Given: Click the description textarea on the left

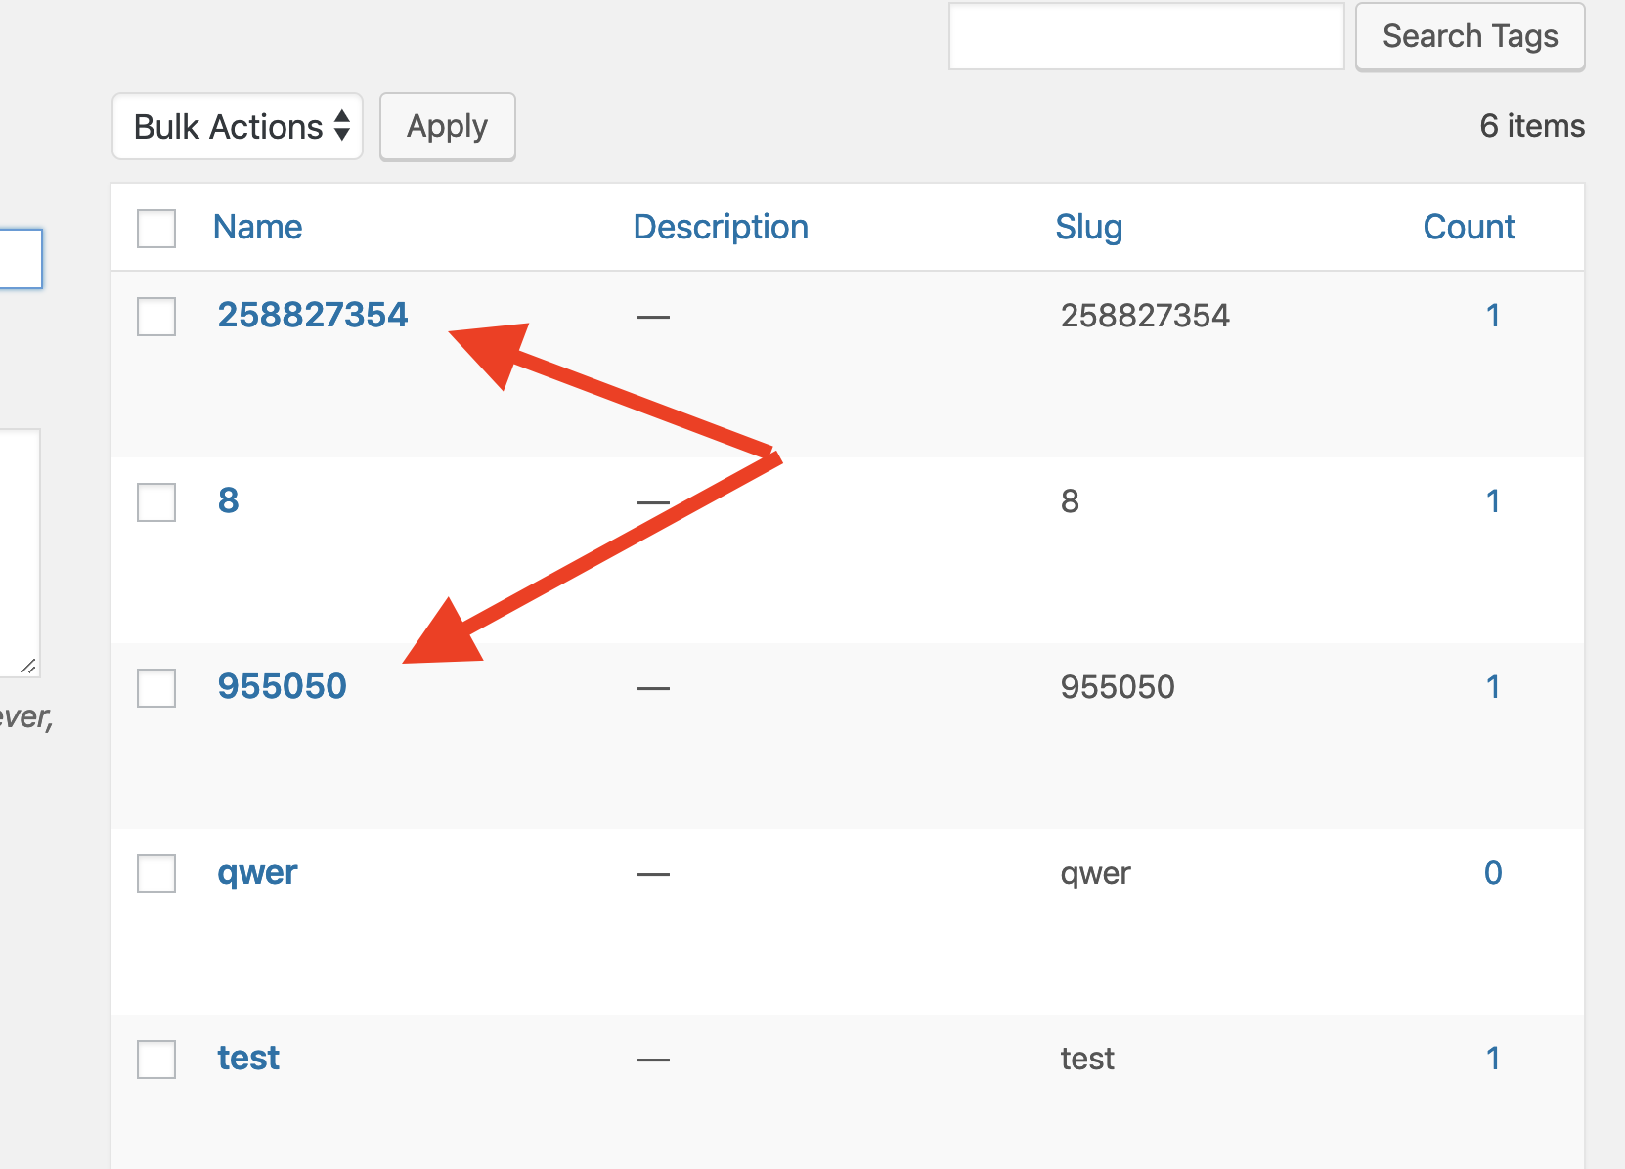Looking at the screenshot, I should click(20, 553).
